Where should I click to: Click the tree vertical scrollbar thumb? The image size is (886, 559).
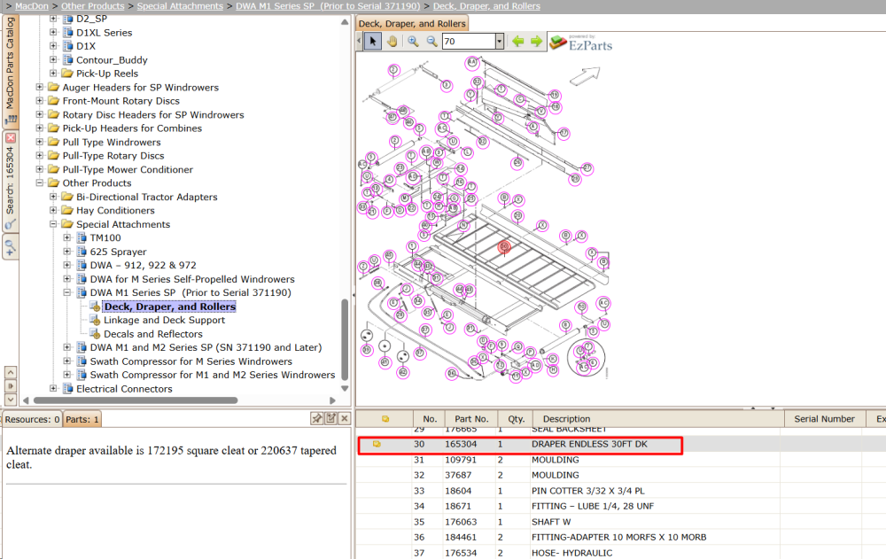point(345,339)
